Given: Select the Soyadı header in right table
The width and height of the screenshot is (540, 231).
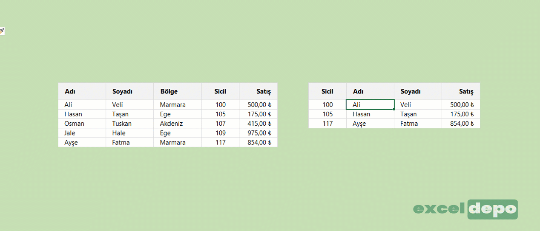Looking at the screenshot, I should pos(418,91).
